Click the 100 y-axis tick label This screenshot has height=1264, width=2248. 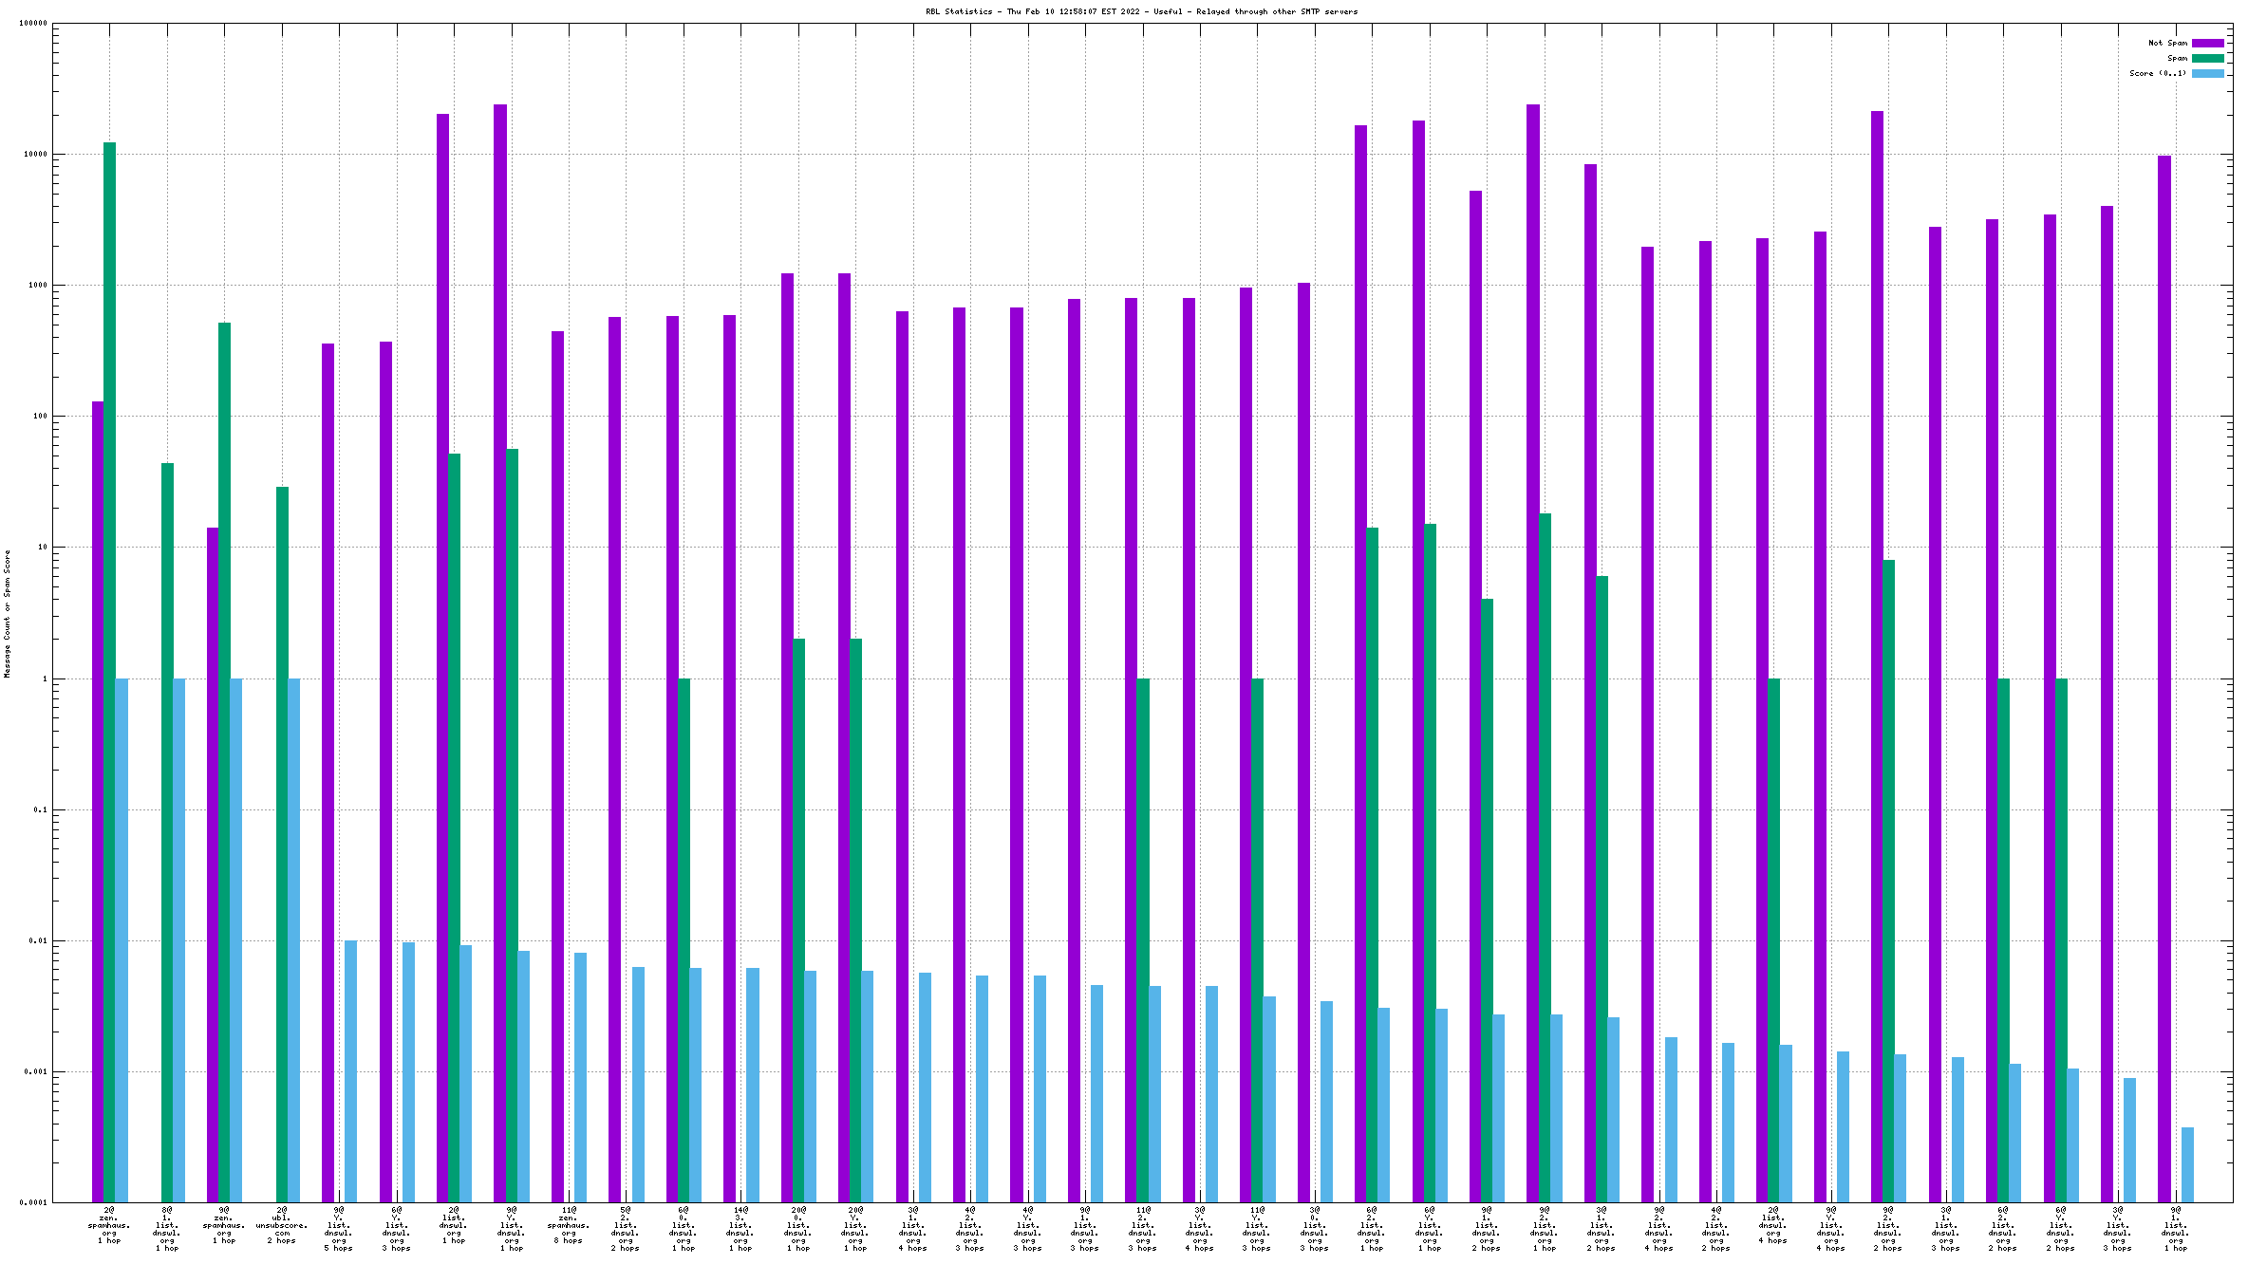click(x=39, y=416)
